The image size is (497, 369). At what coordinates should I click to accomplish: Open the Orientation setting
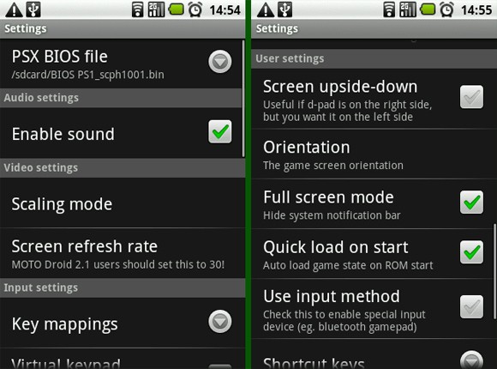pyautogui.click(x=373, y=154)
